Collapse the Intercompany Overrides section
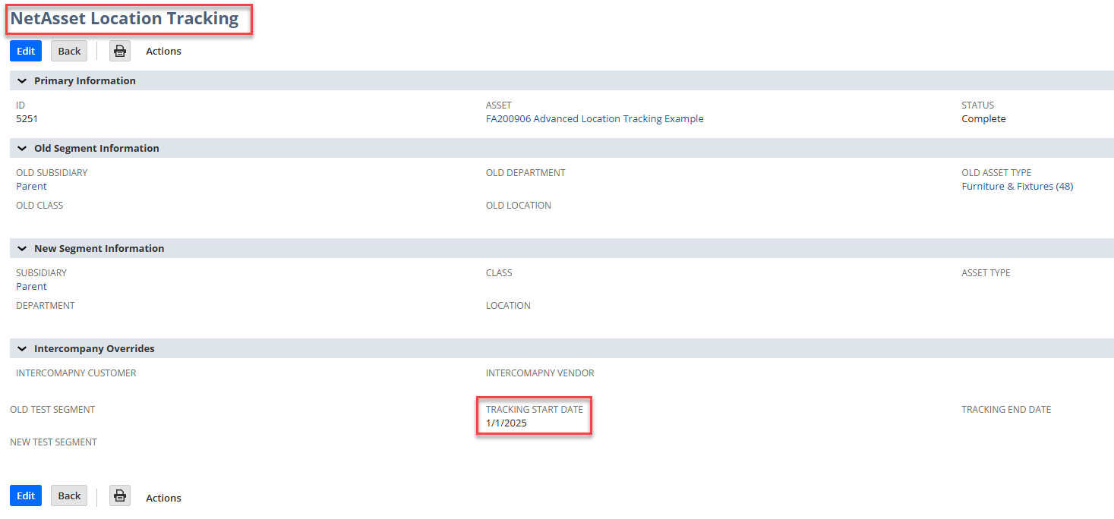1114x519 pixels. point(22,348)
